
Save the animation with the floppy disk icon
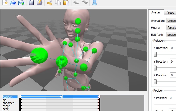[31, 2]
